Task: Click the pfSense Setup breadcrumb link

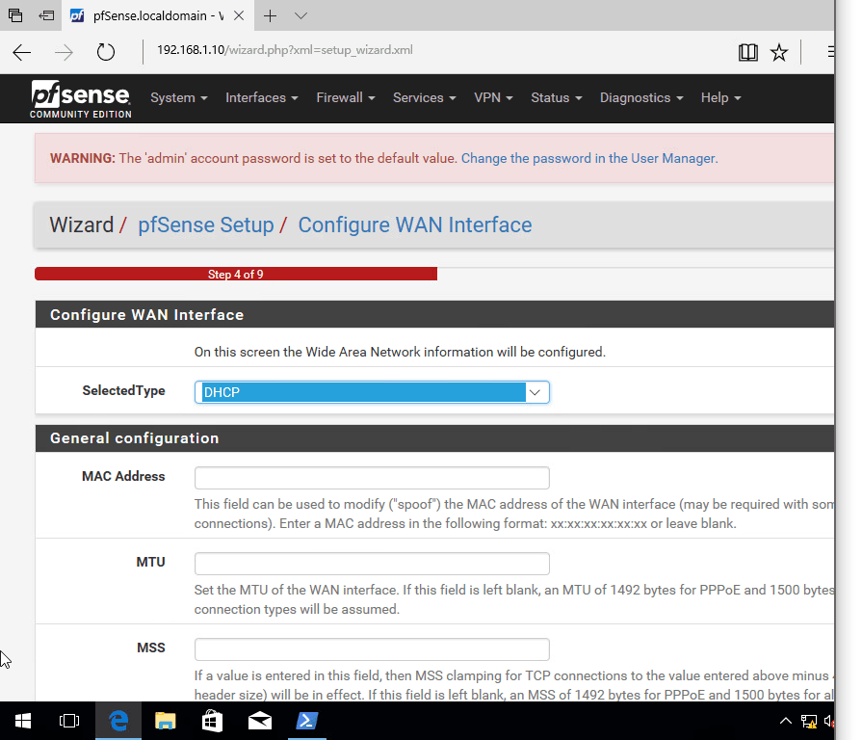Action: [x=205, y=225]
